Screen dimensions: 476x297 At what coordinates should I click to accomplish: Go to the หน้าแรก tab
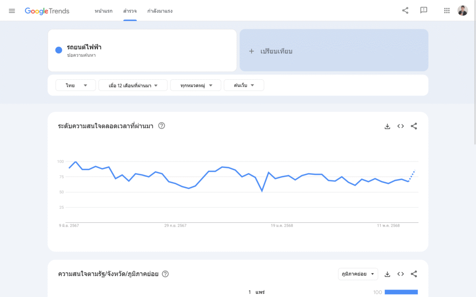[x=104, y=11]
